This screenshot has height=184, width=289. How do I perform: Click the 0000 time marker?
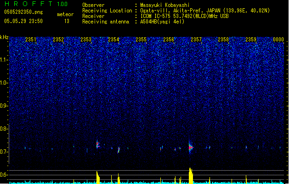(278, 40)
